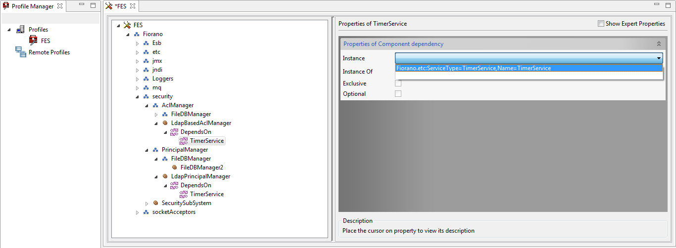Click the DependsOn icon under LdapBasedAclManager
Image resolution: width=676 pixels, height=248 pixels.
click(x=174, y=132)
